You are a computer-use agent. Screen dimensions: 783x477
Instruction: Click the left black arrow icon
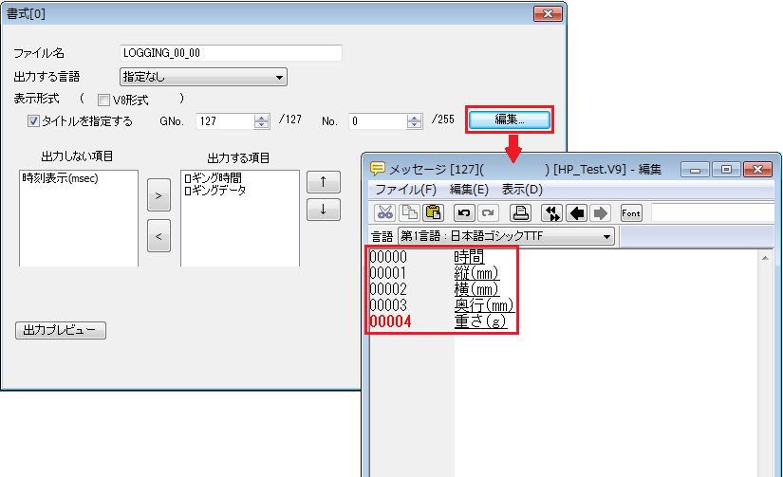[575, 212]
